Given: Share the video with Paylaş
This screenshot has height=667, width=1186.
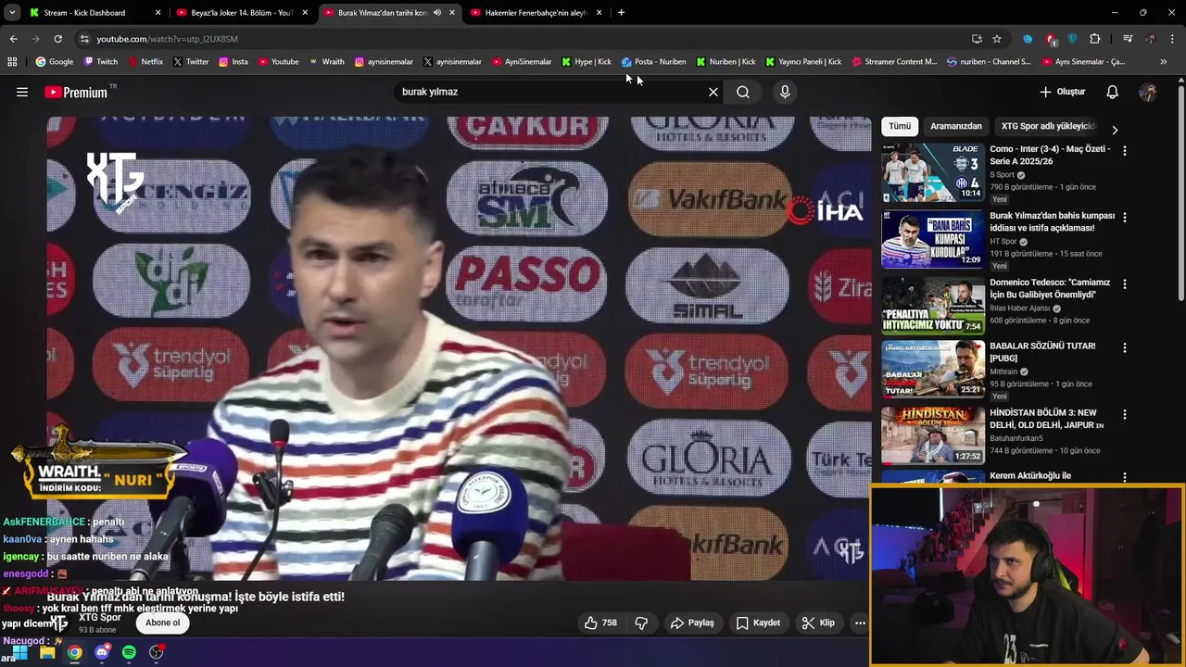Looking at the screenshot, I should tap(692, 623).
